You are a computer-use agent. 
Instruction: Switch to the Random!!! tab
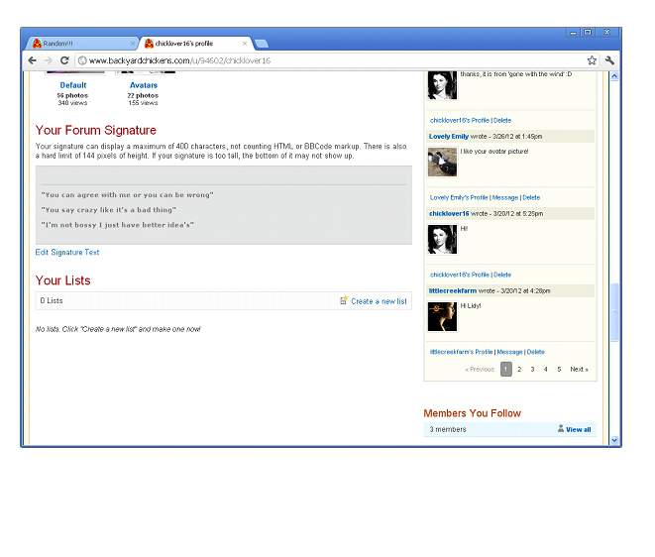tap(79, 44)
